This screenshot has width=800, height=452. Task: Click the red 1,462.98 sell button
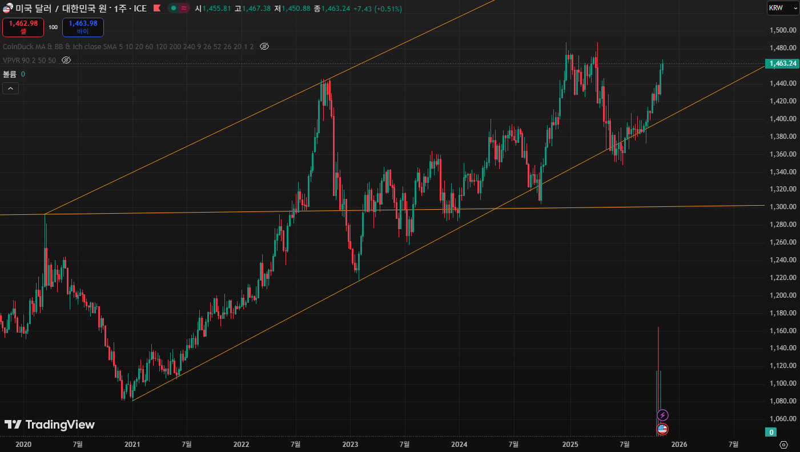pos(23,27)
